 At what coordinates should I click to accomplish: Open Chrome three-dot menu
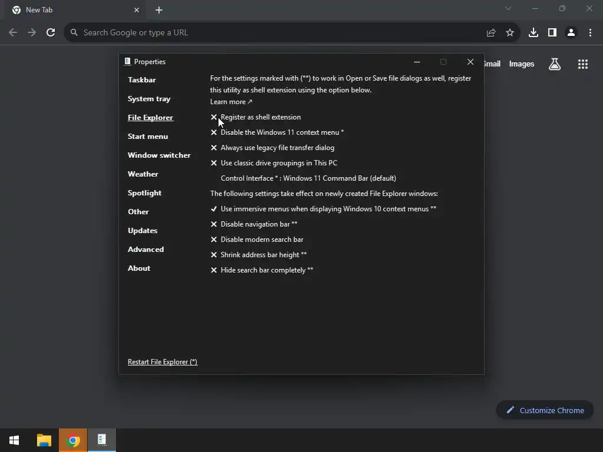pos(590,32)
